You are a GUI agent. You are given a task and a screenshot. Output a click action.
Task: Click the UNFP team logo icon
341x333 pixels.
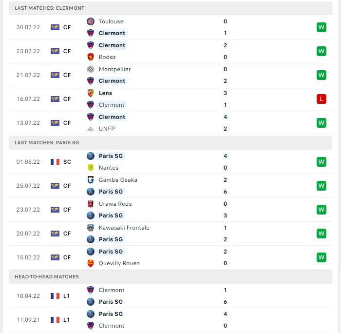pos(91,129)
